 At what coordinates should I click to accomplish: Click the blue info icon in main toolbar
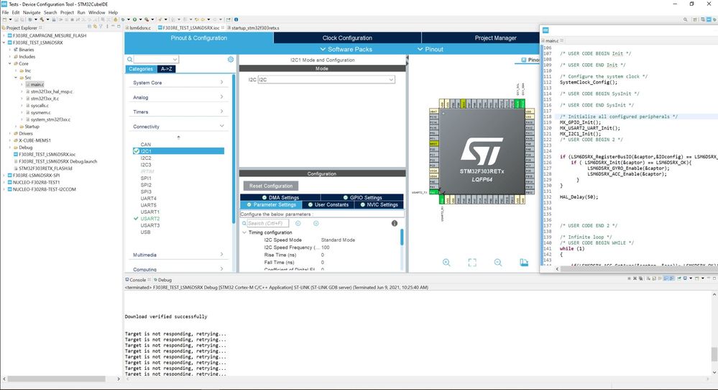click(236, 19)
